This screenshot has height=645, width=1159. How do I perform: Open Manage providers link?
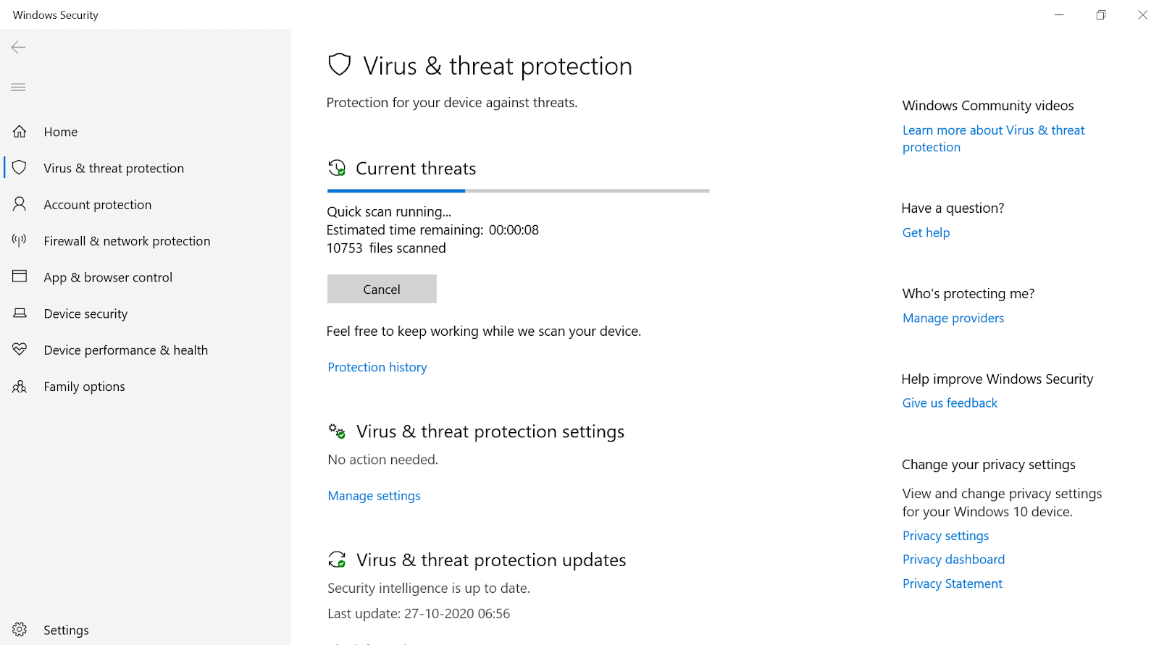click(x=953, y=318)
